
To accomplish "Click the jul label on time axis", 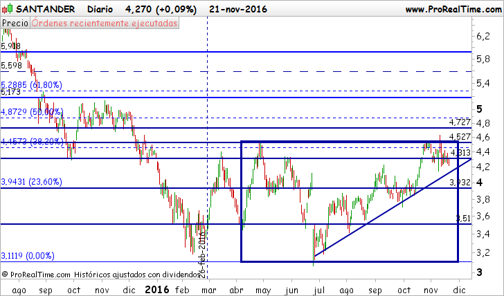I will tap(319, 290).
